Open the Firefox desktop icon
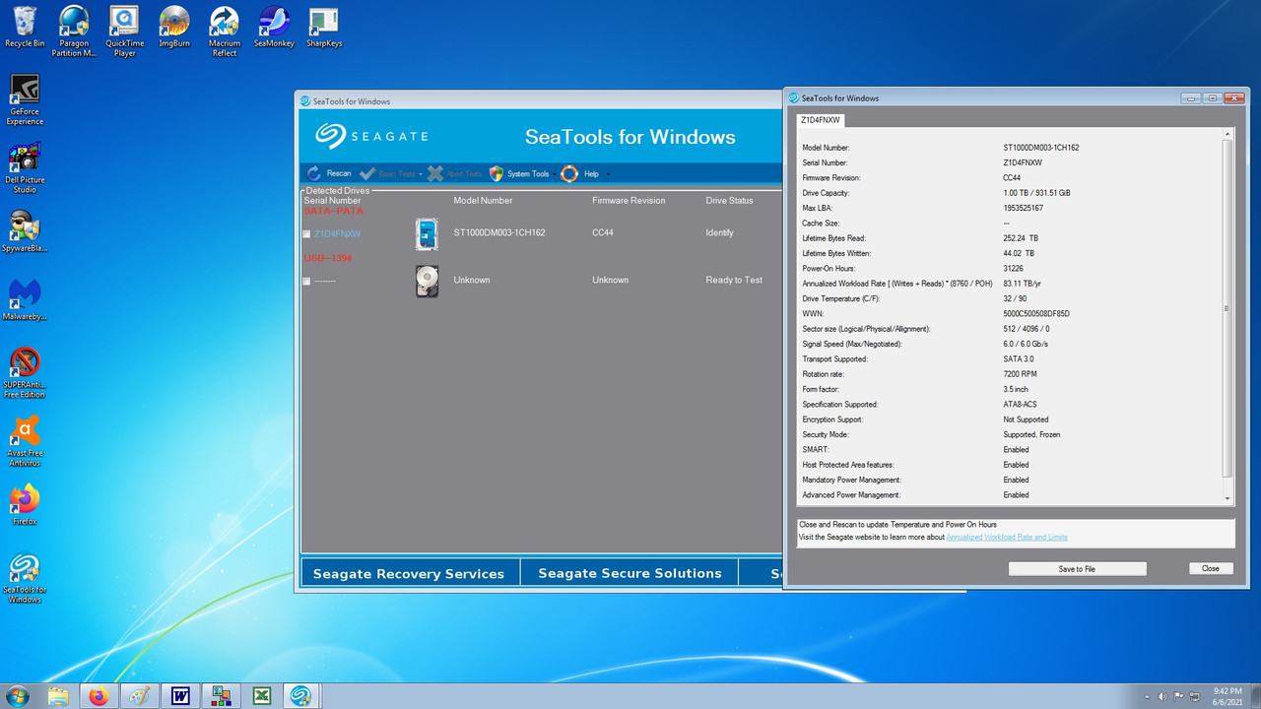Image resolution: width=1261 pixels, height=709 pixels. click(x=25, y=503)
